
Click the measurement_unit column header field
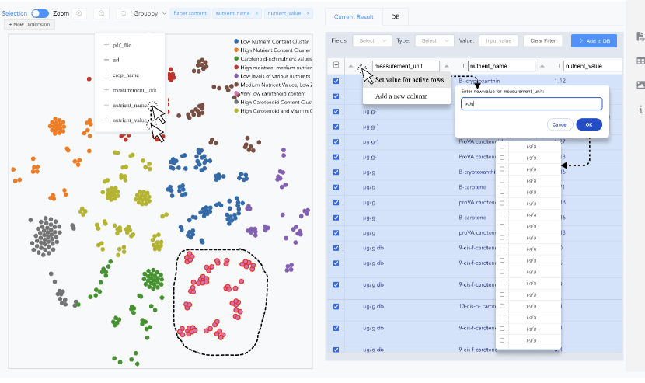[x=406, y=66]
